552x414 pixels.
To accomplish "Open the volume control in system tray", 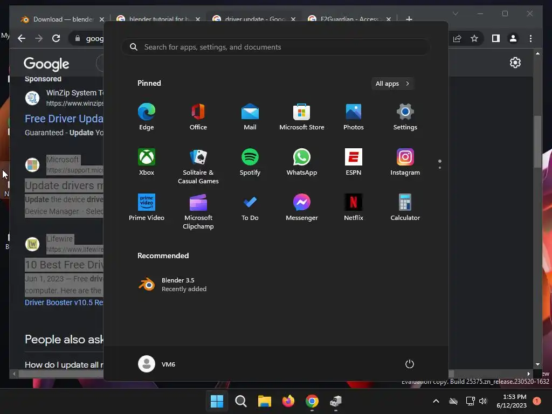I will [x=483, y=401].
